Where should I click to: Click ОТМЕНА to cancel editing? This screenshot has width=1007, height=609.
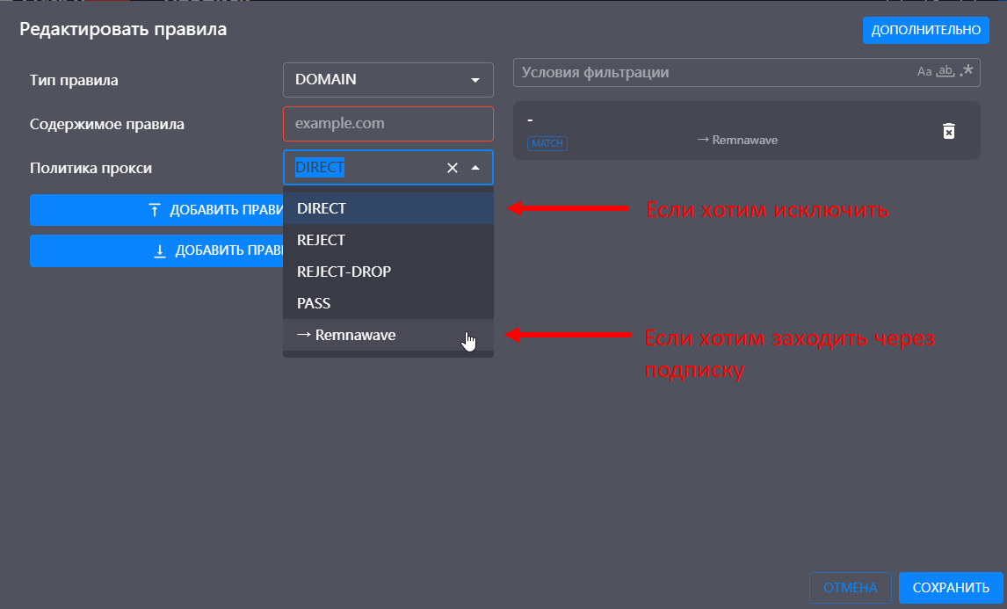[850, 588]
